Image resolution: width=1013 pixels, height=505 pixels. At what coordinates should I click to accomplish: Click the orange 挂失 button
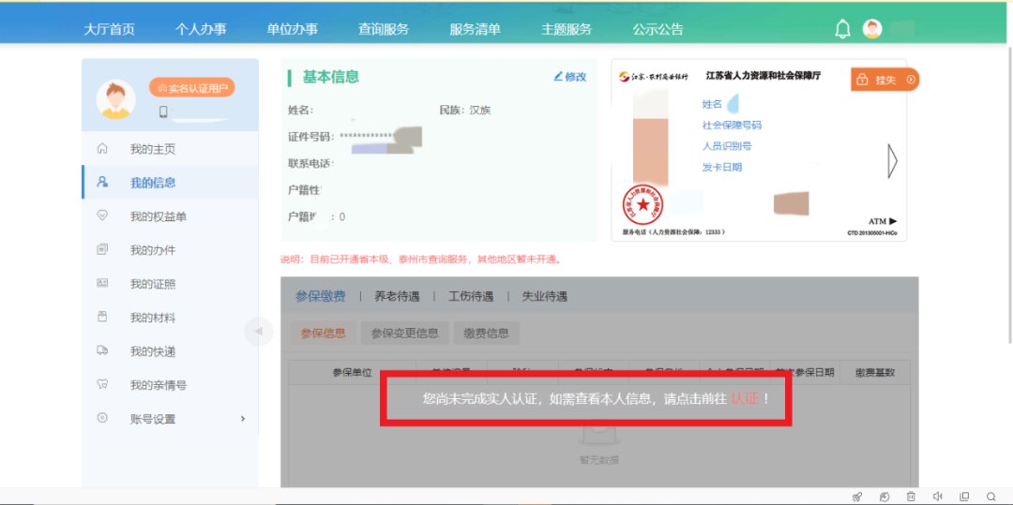coord(884,80)
